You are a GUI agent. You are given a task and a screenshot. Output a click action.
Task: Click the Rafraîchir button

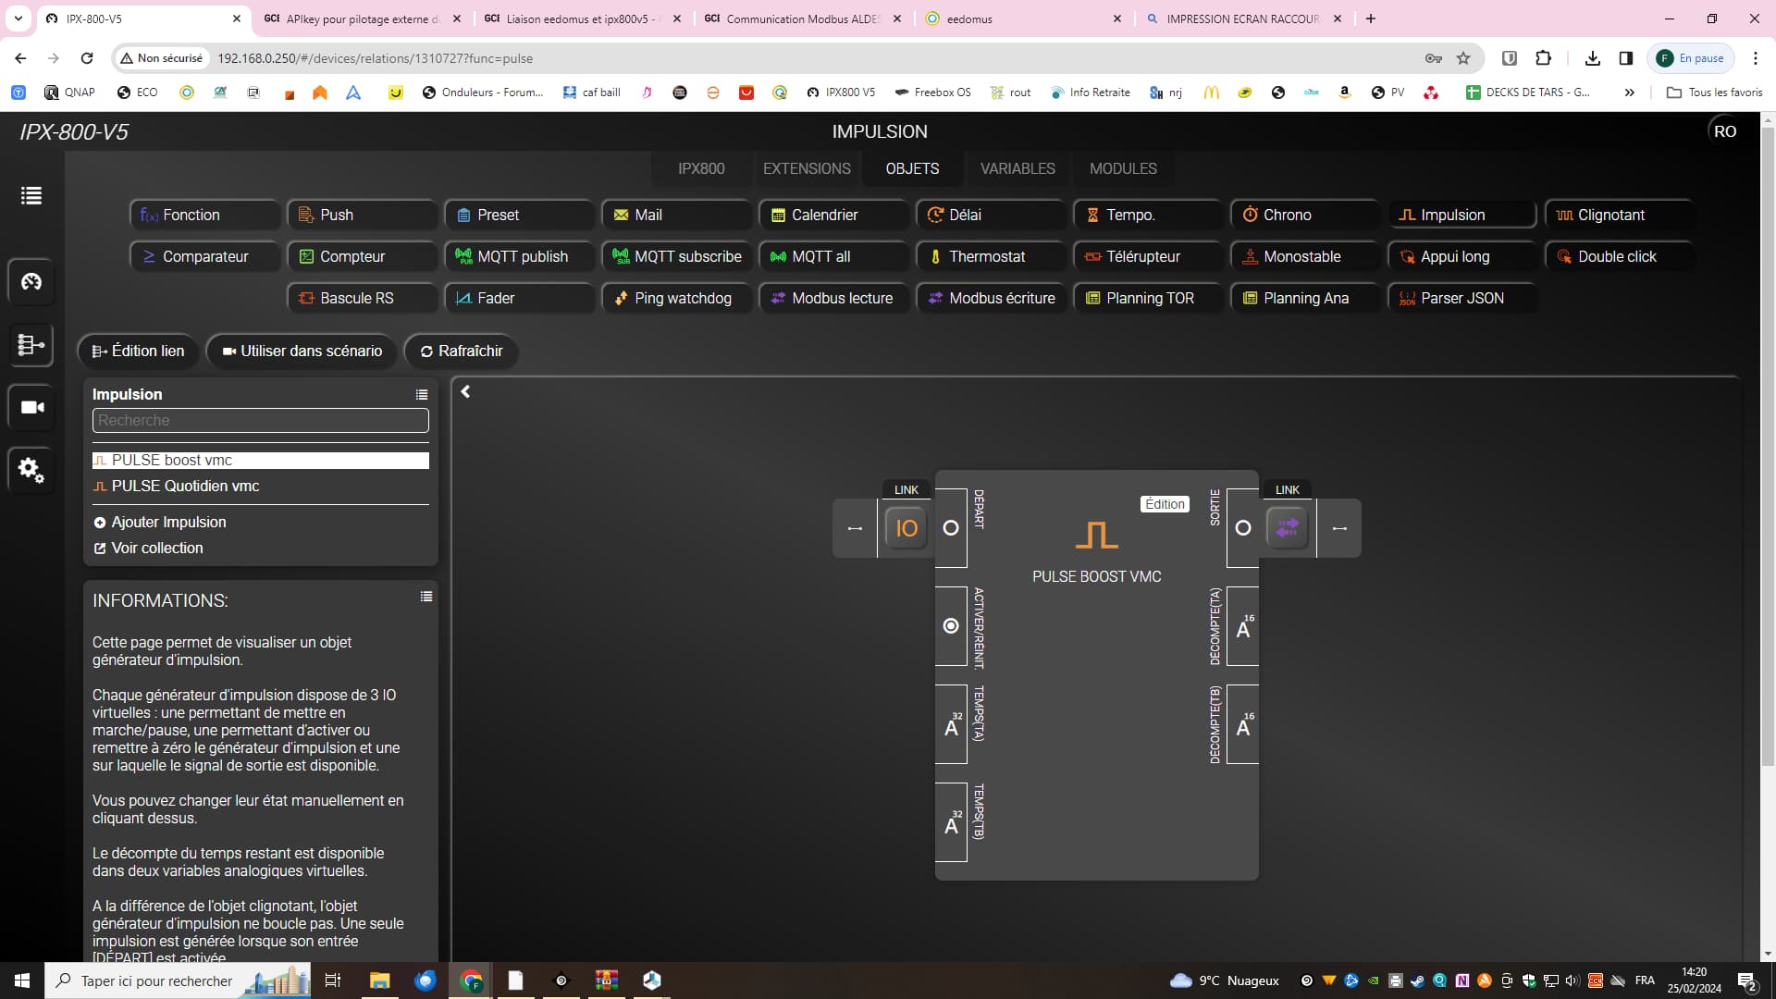point(461,351)
